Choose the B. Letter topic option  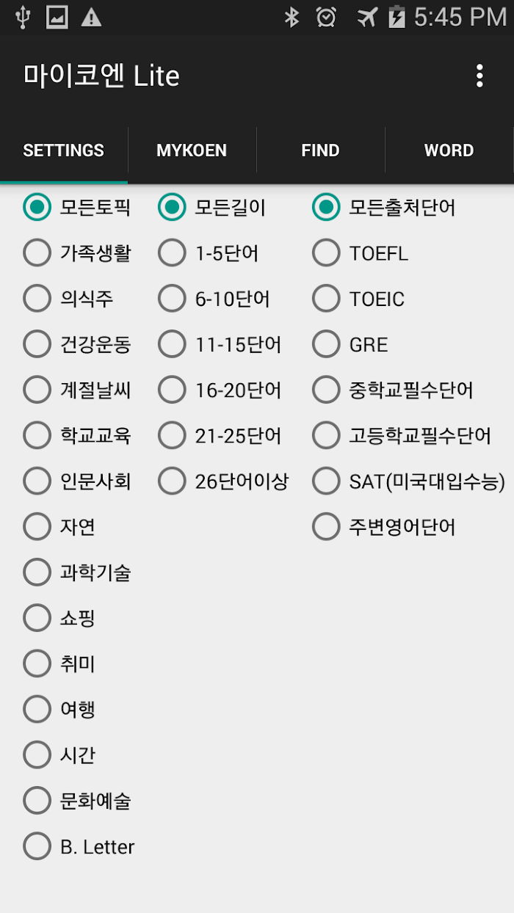coord(79,846)
